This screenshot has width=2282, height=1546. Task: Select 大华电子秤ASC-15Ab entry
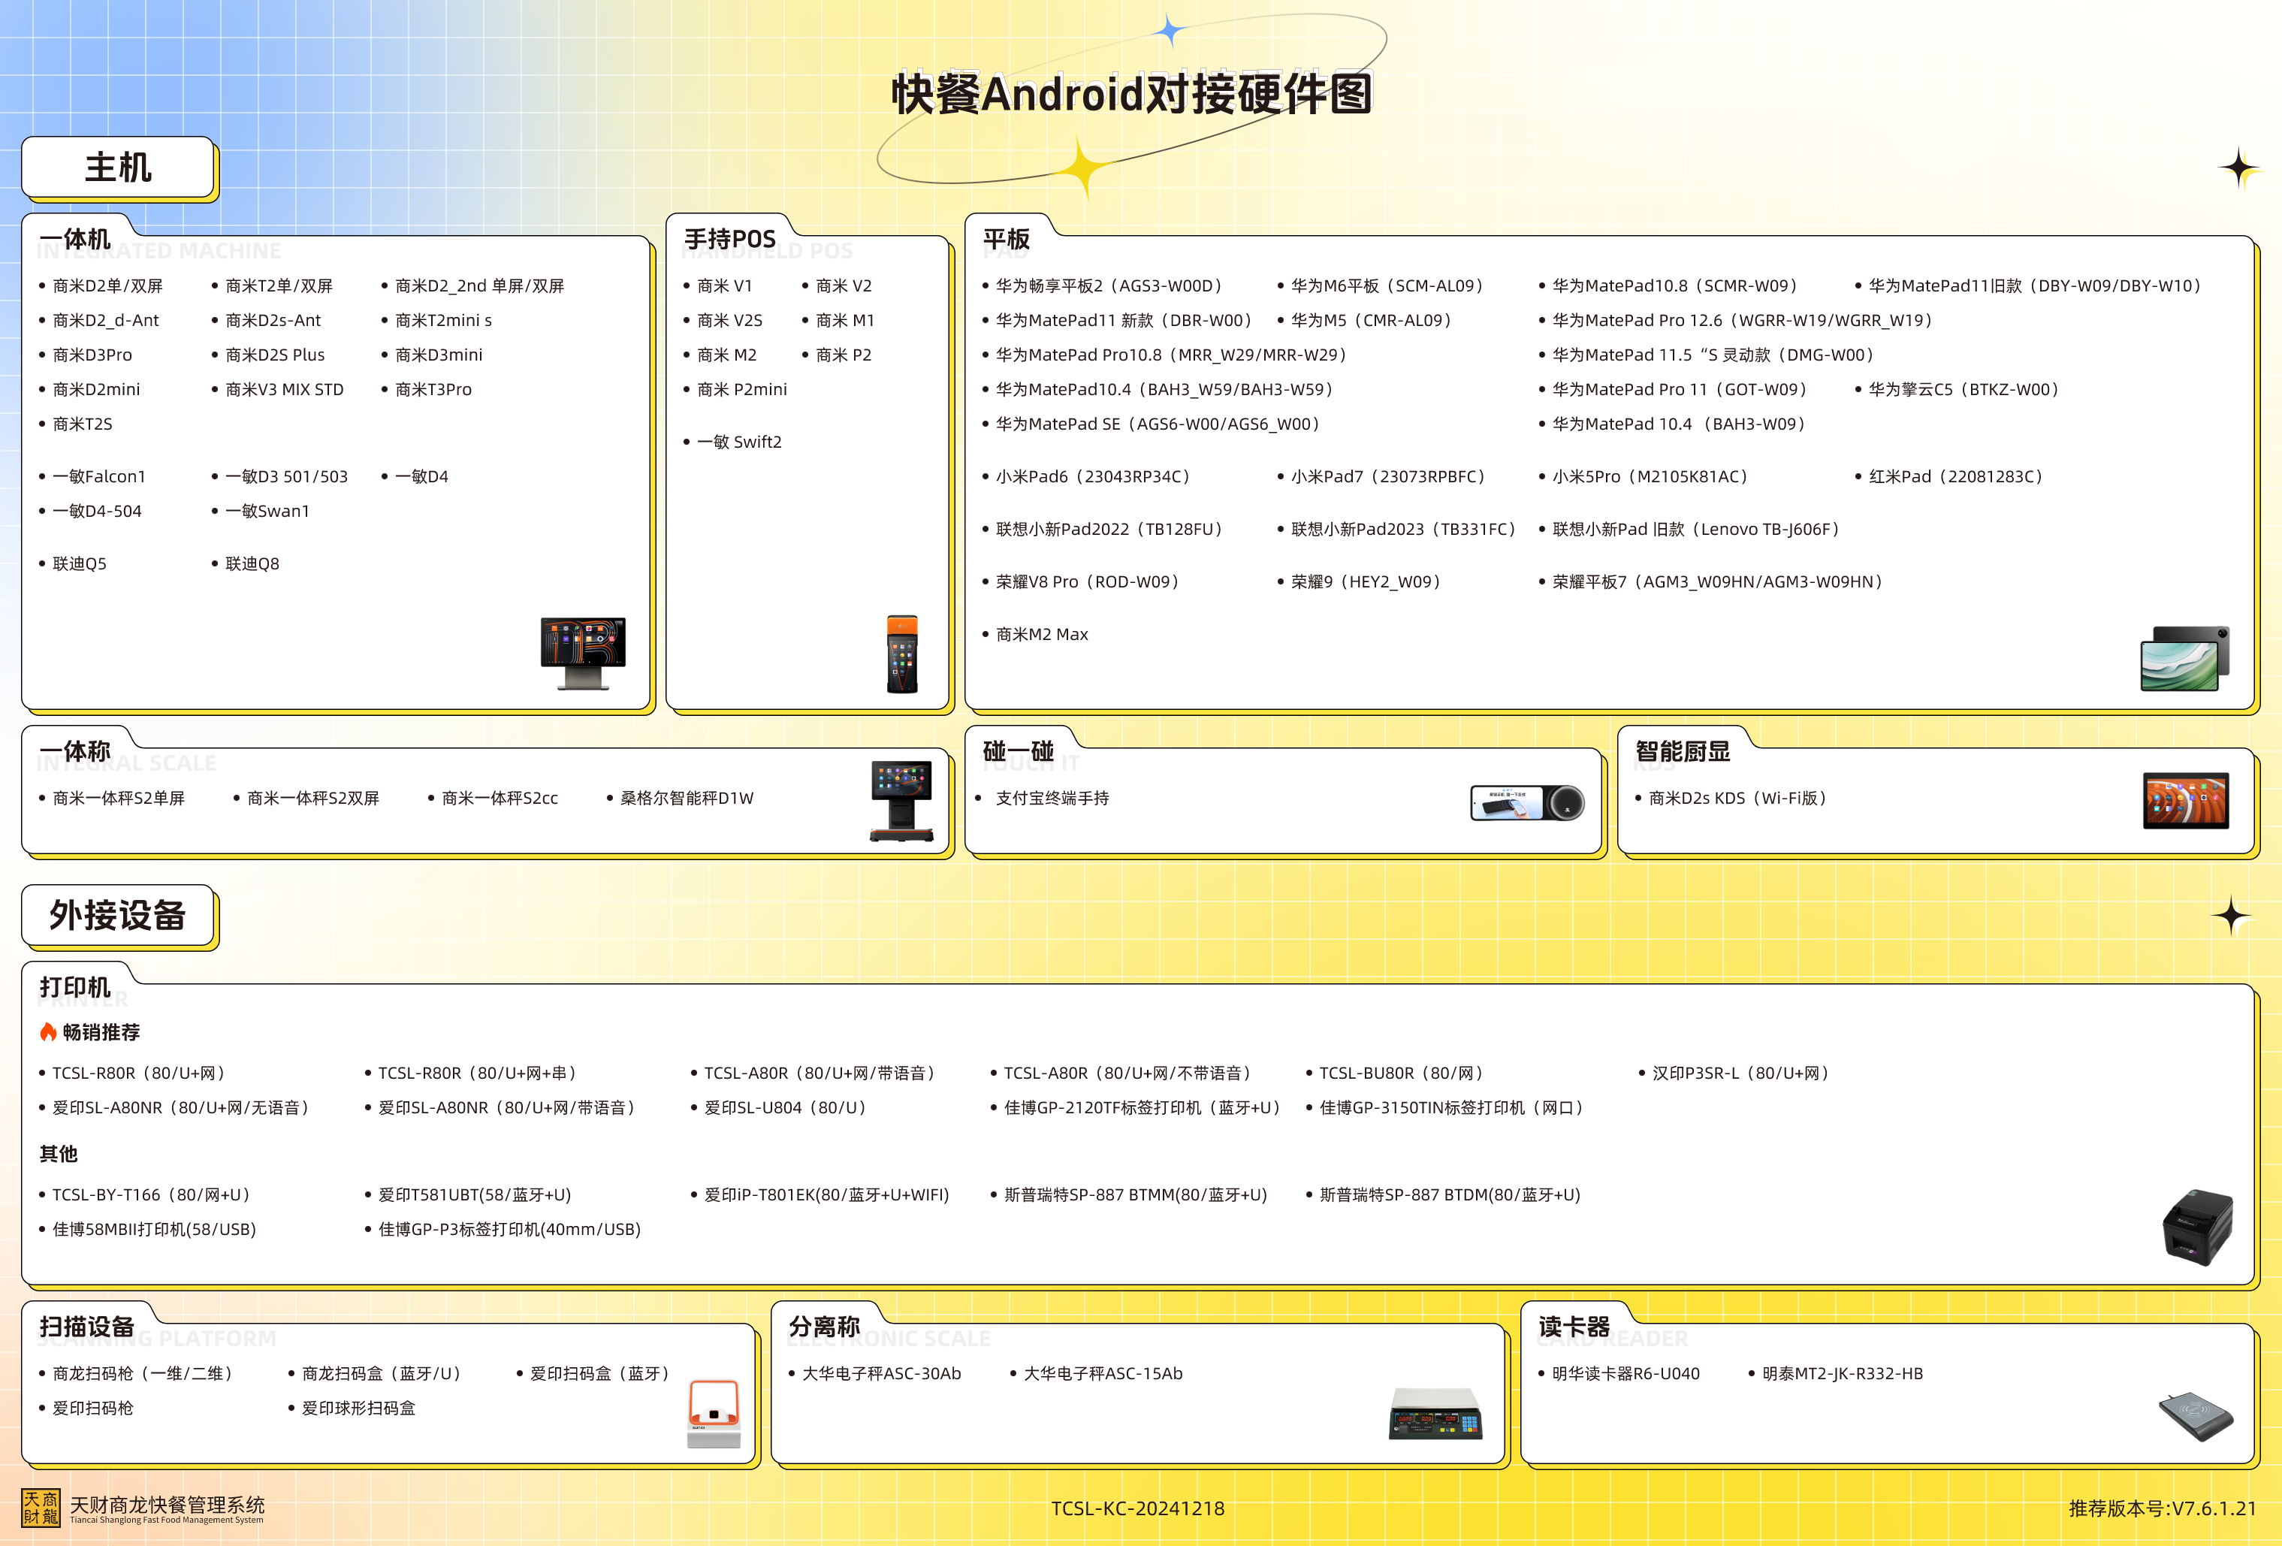pyautogui.click(x=1103, y=1374)
